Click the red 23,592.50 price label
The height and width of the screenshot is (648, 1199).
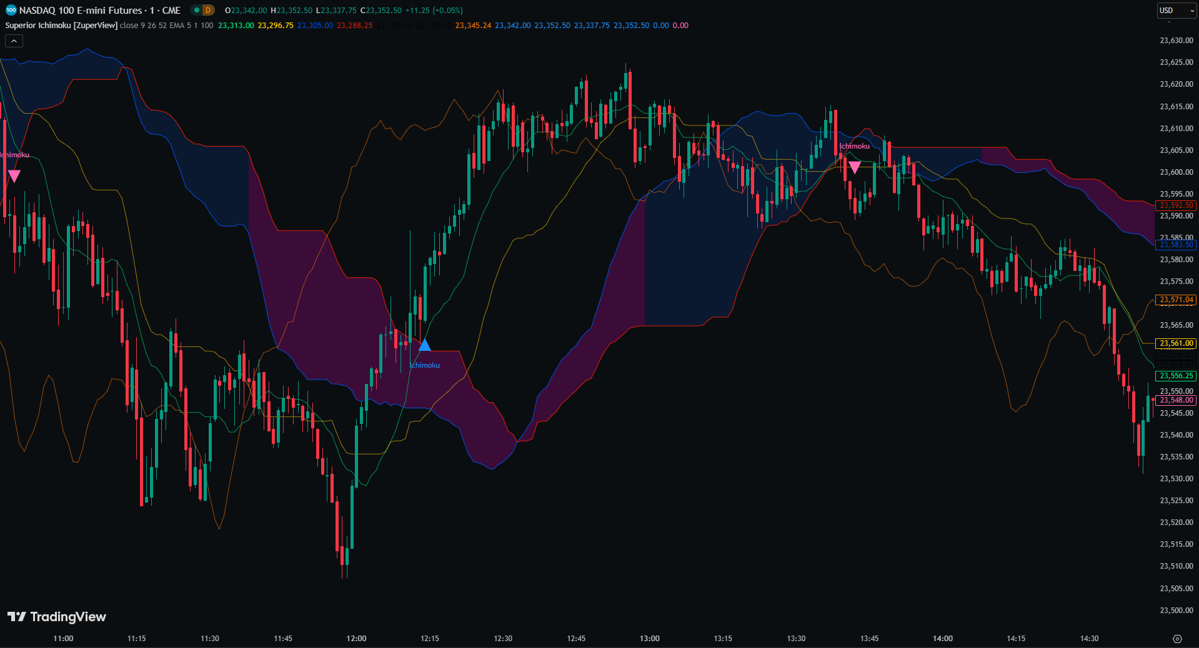(1176, 205)
